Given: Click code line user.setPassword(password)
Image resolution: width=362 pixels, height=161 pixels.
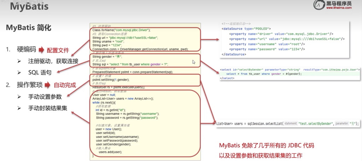Looking at the screenshot, I should tap(117, 141).
